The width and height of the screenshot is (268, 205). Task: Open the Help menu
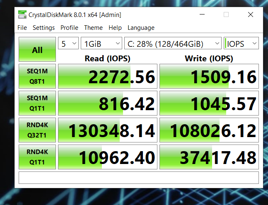tap(115, 28)
